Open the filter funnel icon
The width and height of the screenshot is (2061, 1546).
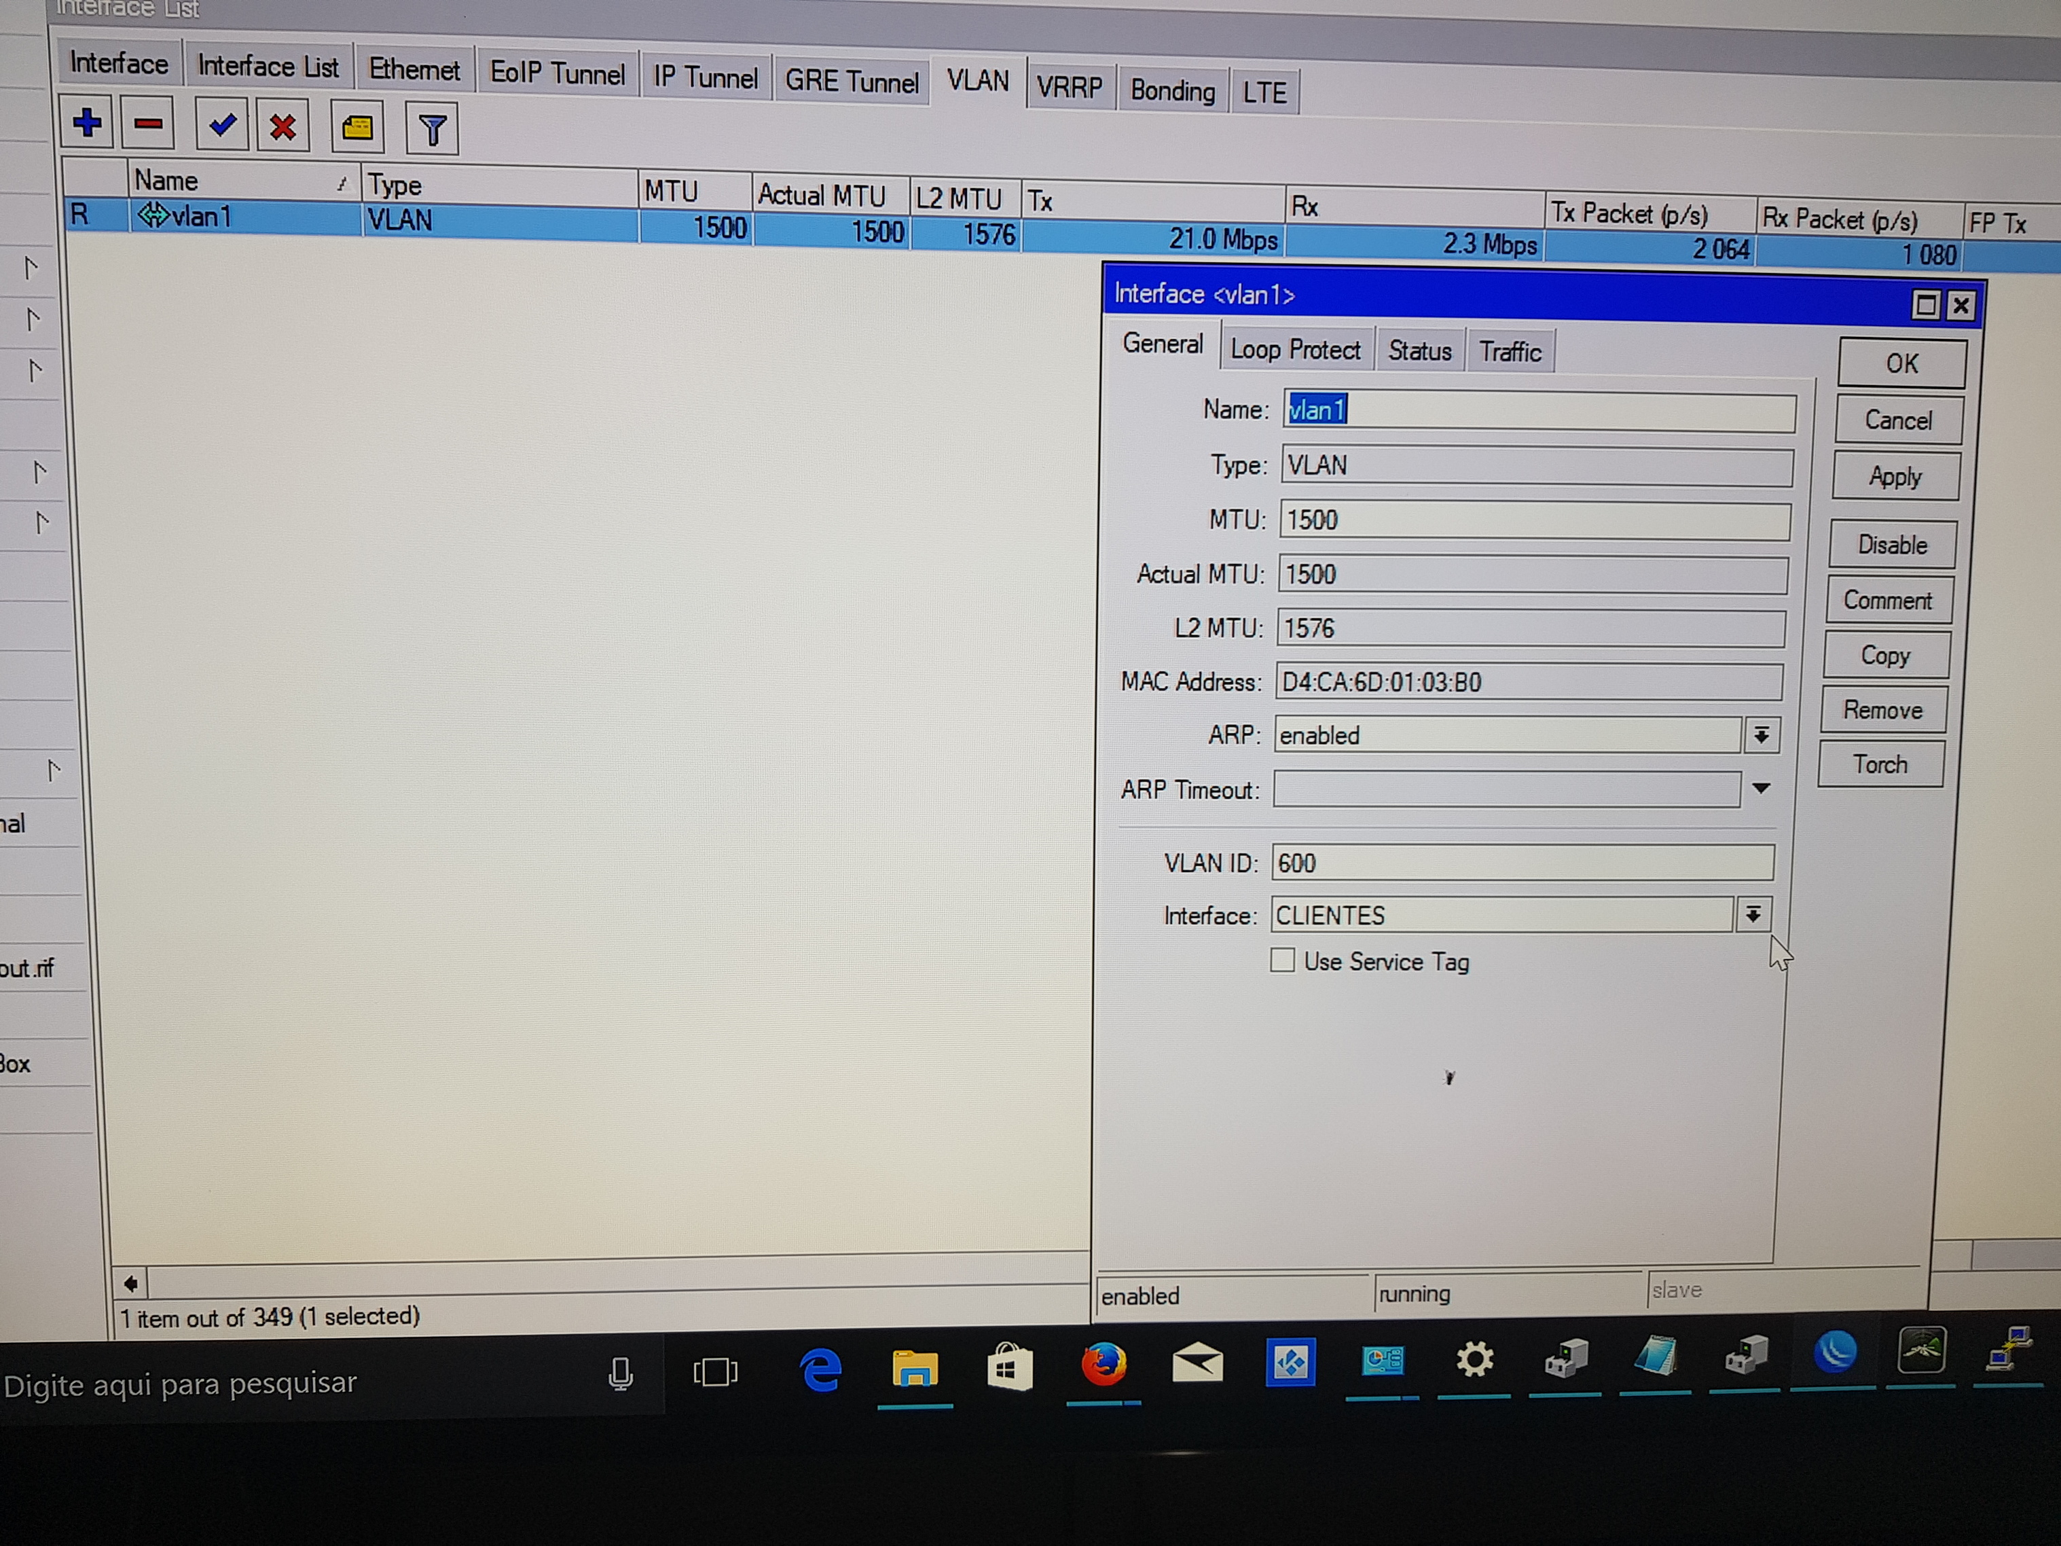tap(431, 130)
